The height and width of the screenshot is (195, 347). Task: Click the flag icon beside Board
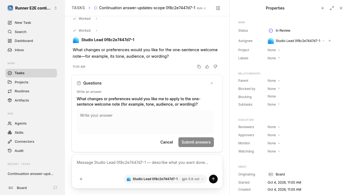55,188
